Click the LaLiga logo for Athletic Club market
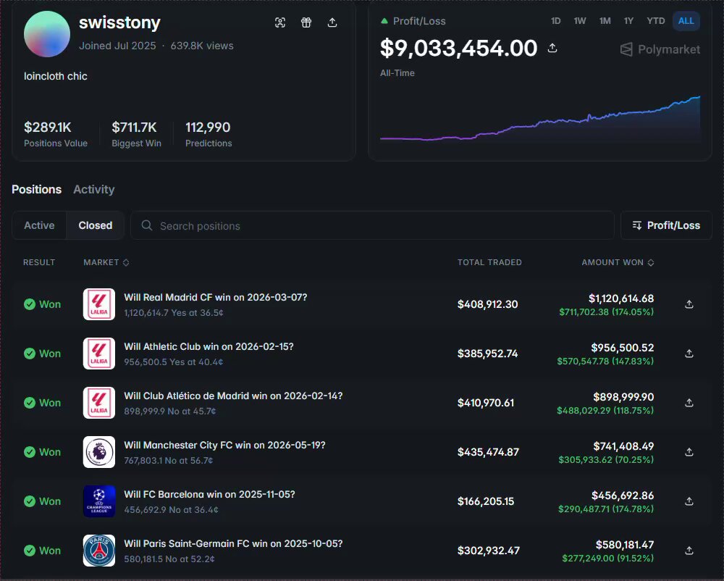Viewport: 724px width, 581px height. click(98, 354)
